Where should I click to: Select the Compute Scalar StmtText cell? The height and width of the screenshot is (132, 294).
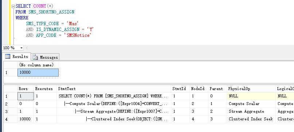point(114,104)
